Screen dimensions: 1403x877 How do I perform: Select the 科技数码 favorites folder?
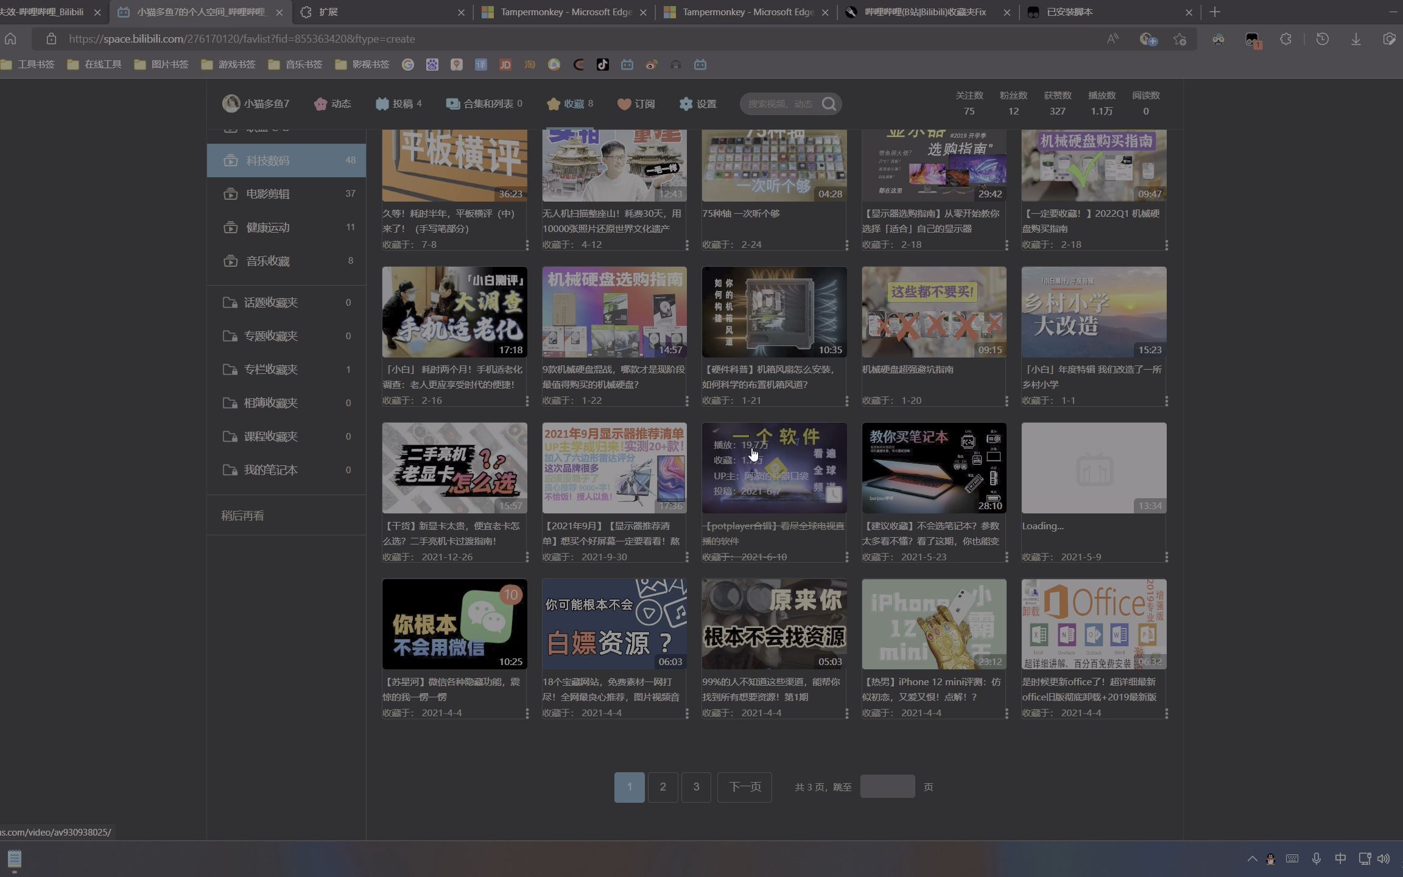(286, 161)
